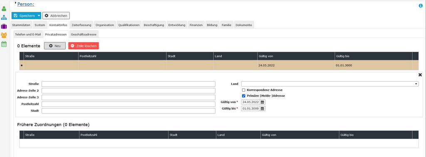The height and width of the screenshot is (157, 426).
Task: Close the address detail panel with X
Action: point(420,75)
